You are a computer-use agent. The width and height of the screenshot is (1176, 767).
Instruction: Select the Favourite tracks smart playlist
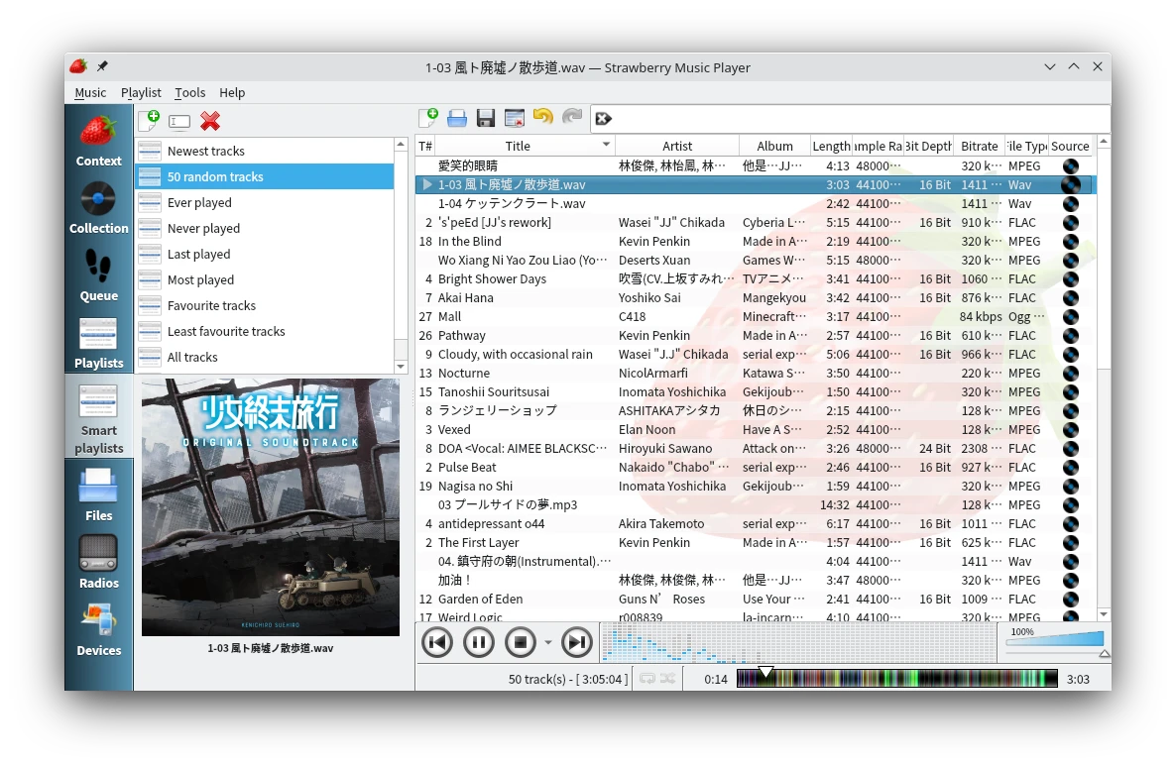211,305
